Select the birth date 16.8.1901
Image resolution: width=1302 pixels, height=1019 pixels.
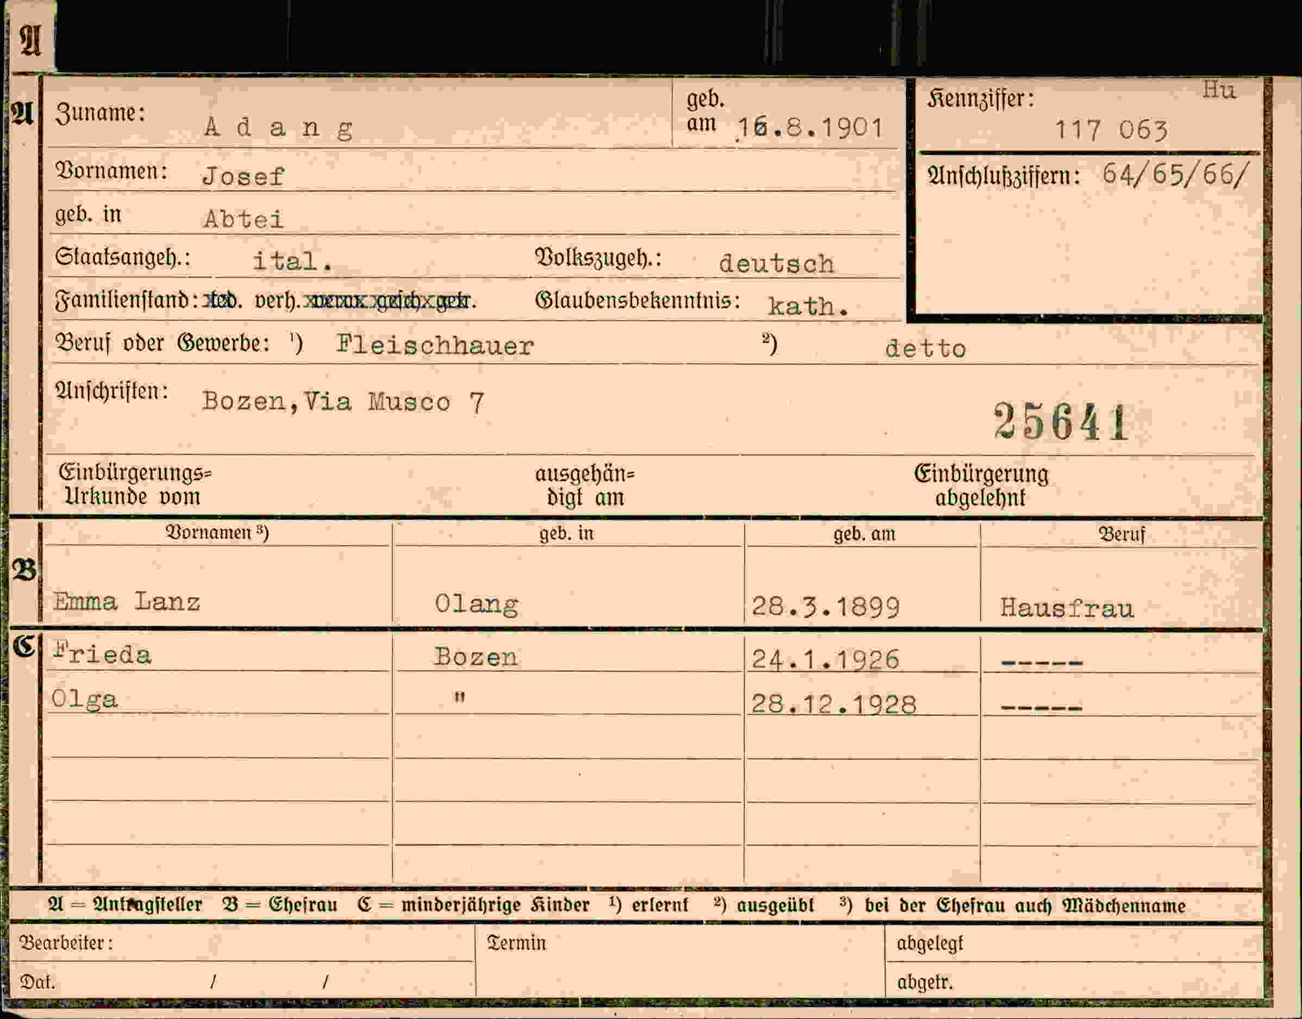tap(809, 128)
